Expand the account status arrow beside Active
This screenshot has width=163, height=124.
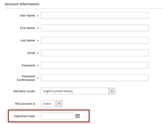coord(59,104)
